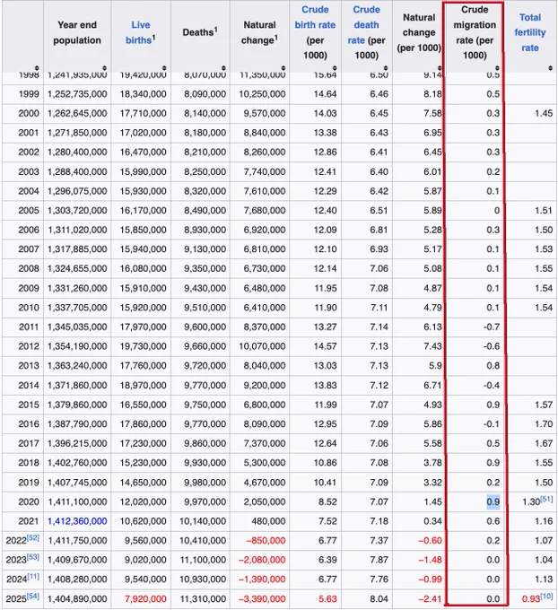This screenshot has height=610, width=558.
Task: Open citation [54] next to year 2025
Action: tap(33, 596)
